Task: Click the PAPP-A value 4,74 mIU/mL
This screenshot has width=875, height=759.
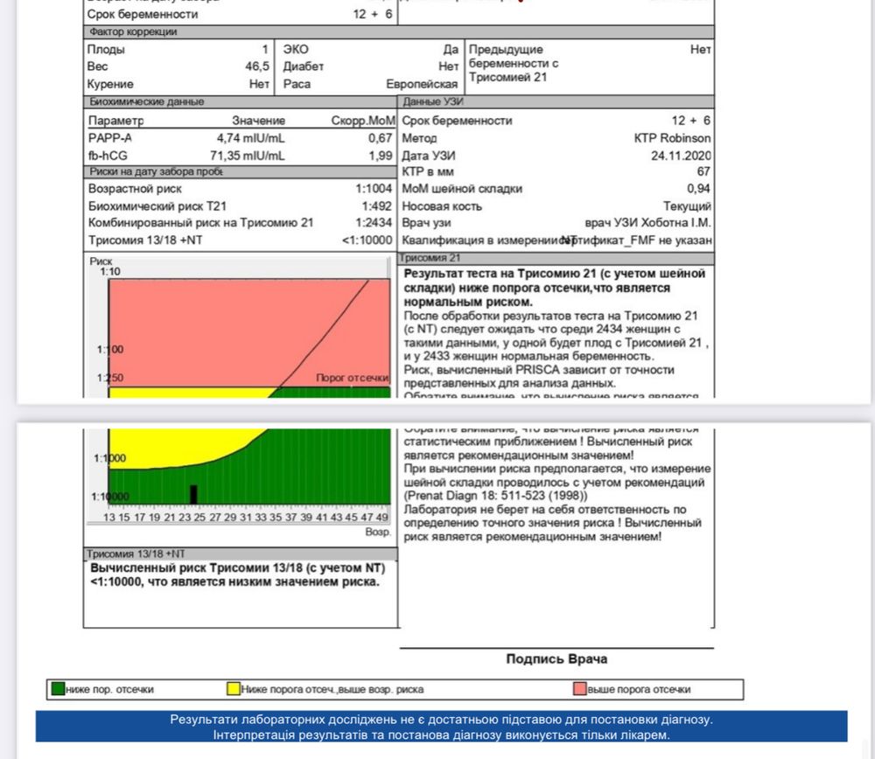Action: click(250, 138)
